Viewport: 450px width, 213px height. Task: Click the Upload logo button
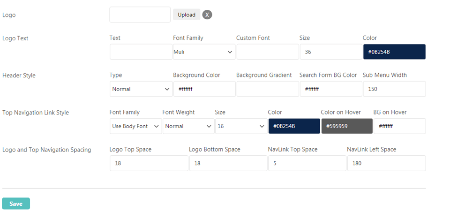(187, 15)
